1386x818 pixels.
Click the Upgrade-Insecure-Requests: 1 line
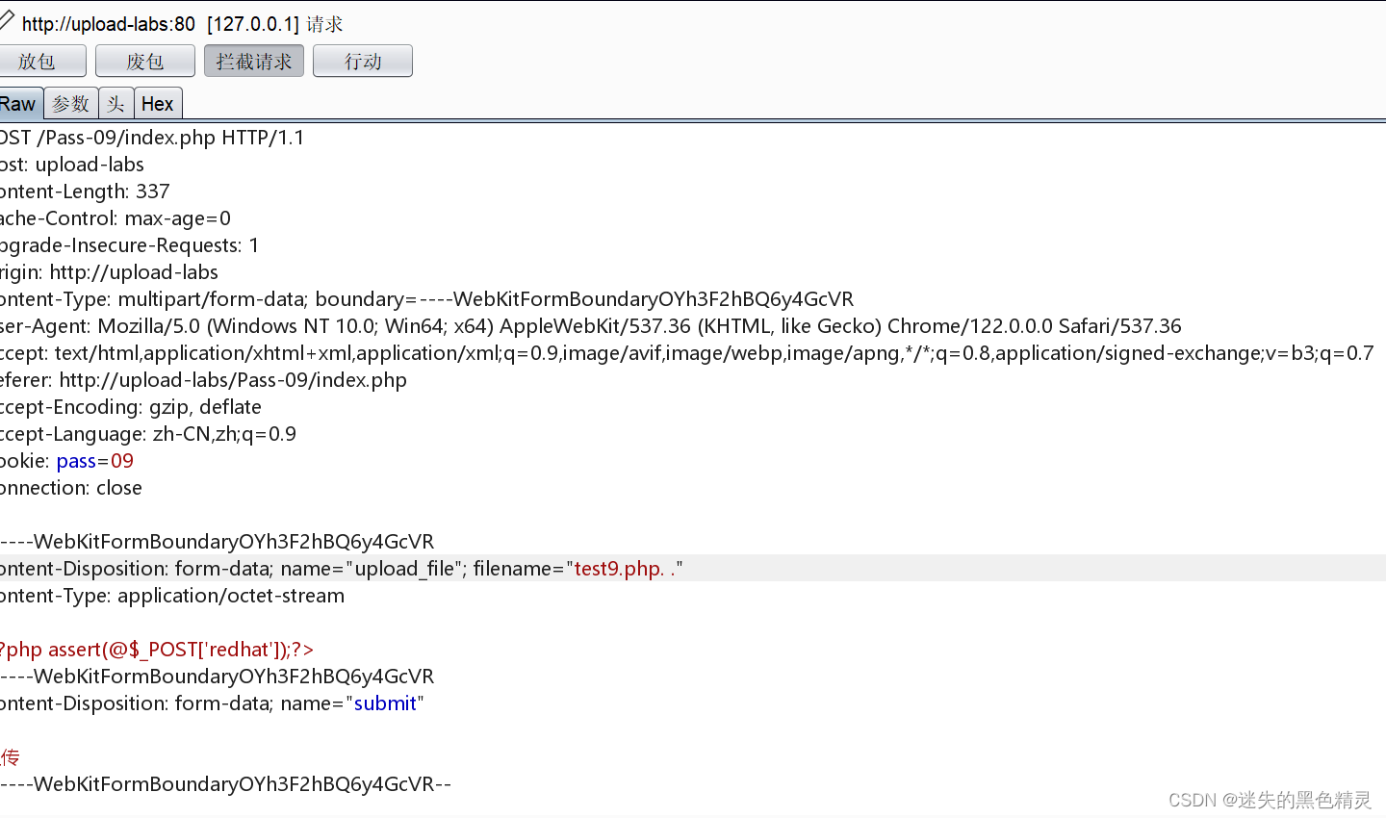pos(130,245)
